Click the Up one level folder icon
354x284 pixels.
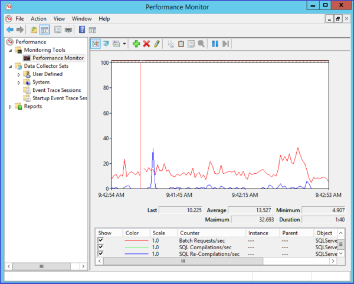click(x=34, y=29)
